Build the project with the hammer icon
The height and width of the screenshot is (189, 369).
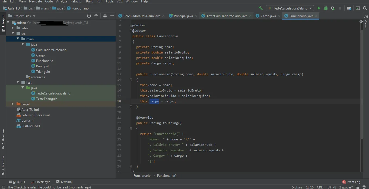(x=260, y=8)
